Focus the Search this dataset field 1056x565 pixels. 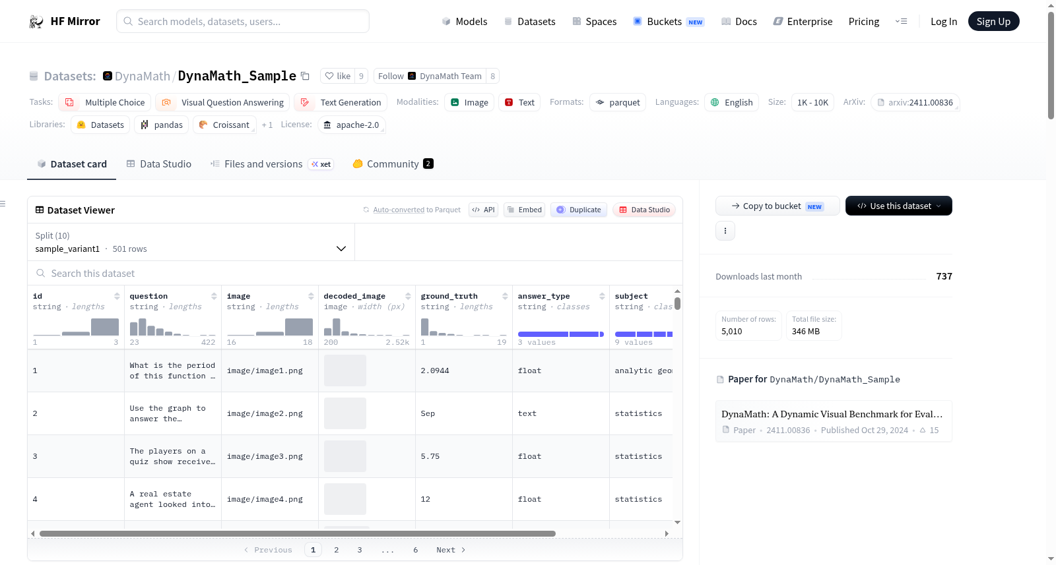click(355, 273)
